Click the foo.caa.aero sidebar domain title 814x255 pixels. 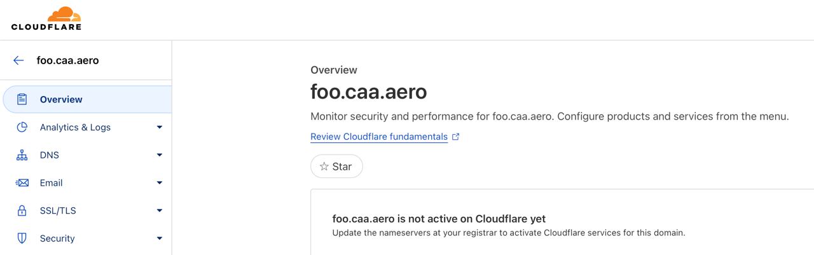67,60
